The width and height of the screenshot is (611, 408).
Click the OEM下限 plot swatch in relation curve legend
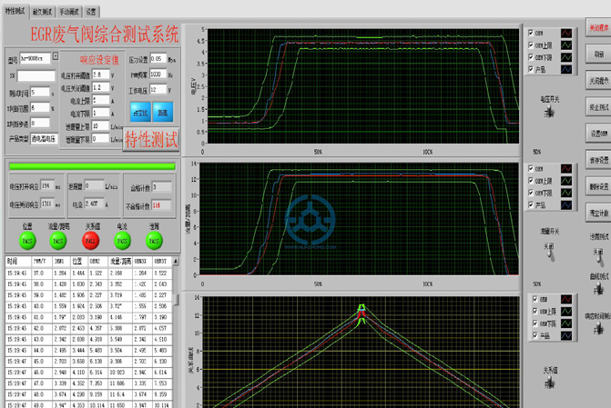coord(566,323)
